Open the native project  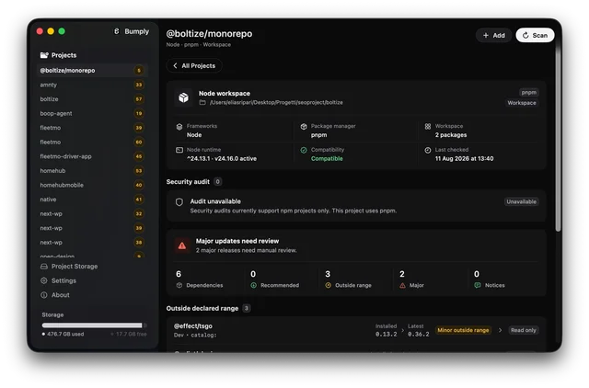(x=92, y=200)
